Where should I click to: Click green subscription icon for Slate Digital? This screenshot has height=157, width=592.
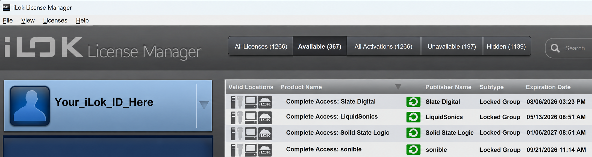(x=413, y=102)
